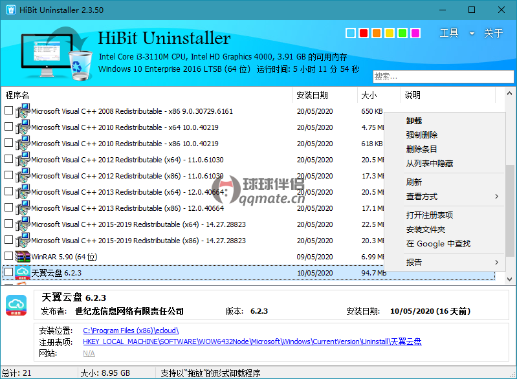Open the dropdown arrow next to 工具
This screenshot has width=517, height=379.
coord(472,34)
